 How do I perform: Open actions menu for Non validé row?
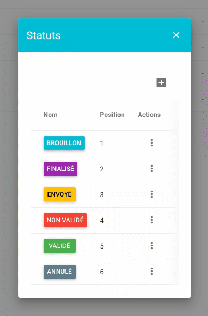click(x=151, y=220)
